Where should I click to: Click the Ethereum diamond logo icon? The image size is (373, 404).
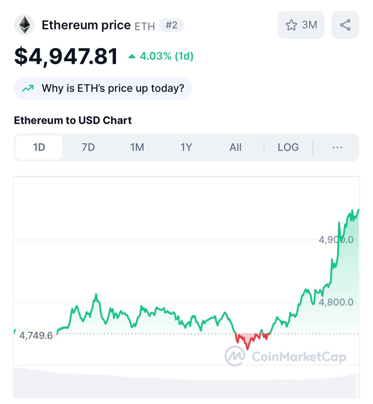24,25
